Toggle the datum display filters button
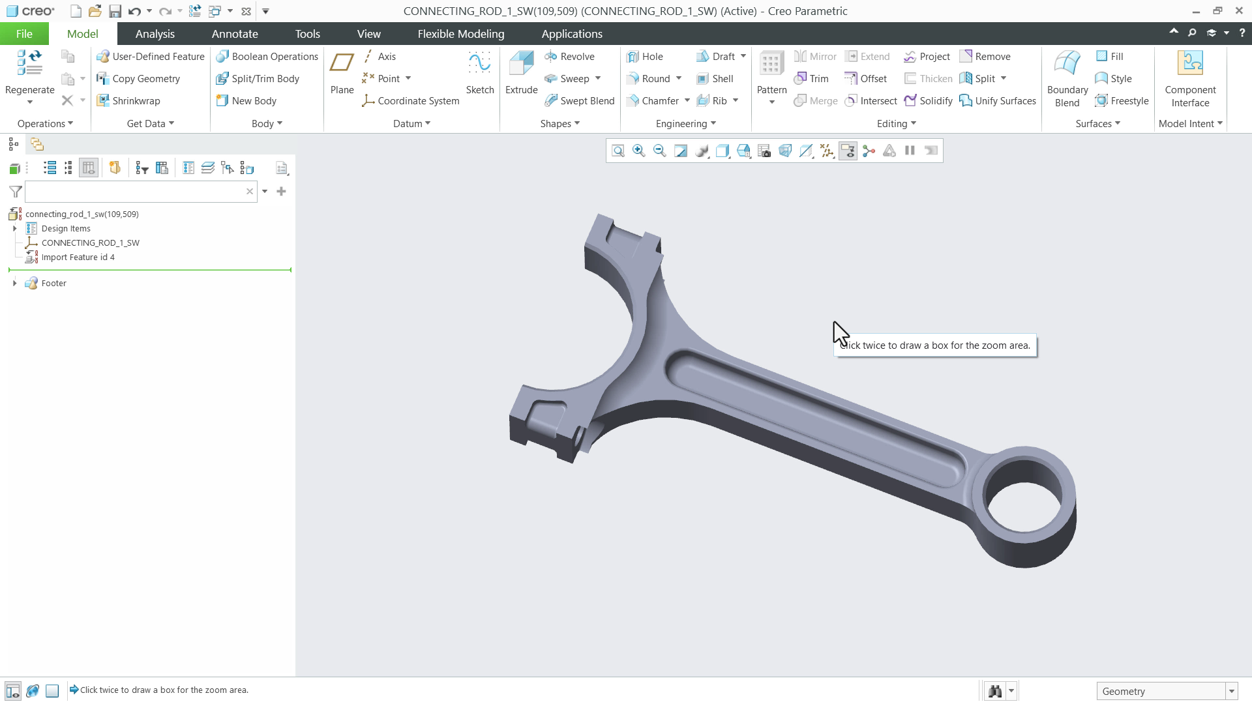Image resolution: width=1252 pixels, height=704 pixels. click(x=827, y=151)
